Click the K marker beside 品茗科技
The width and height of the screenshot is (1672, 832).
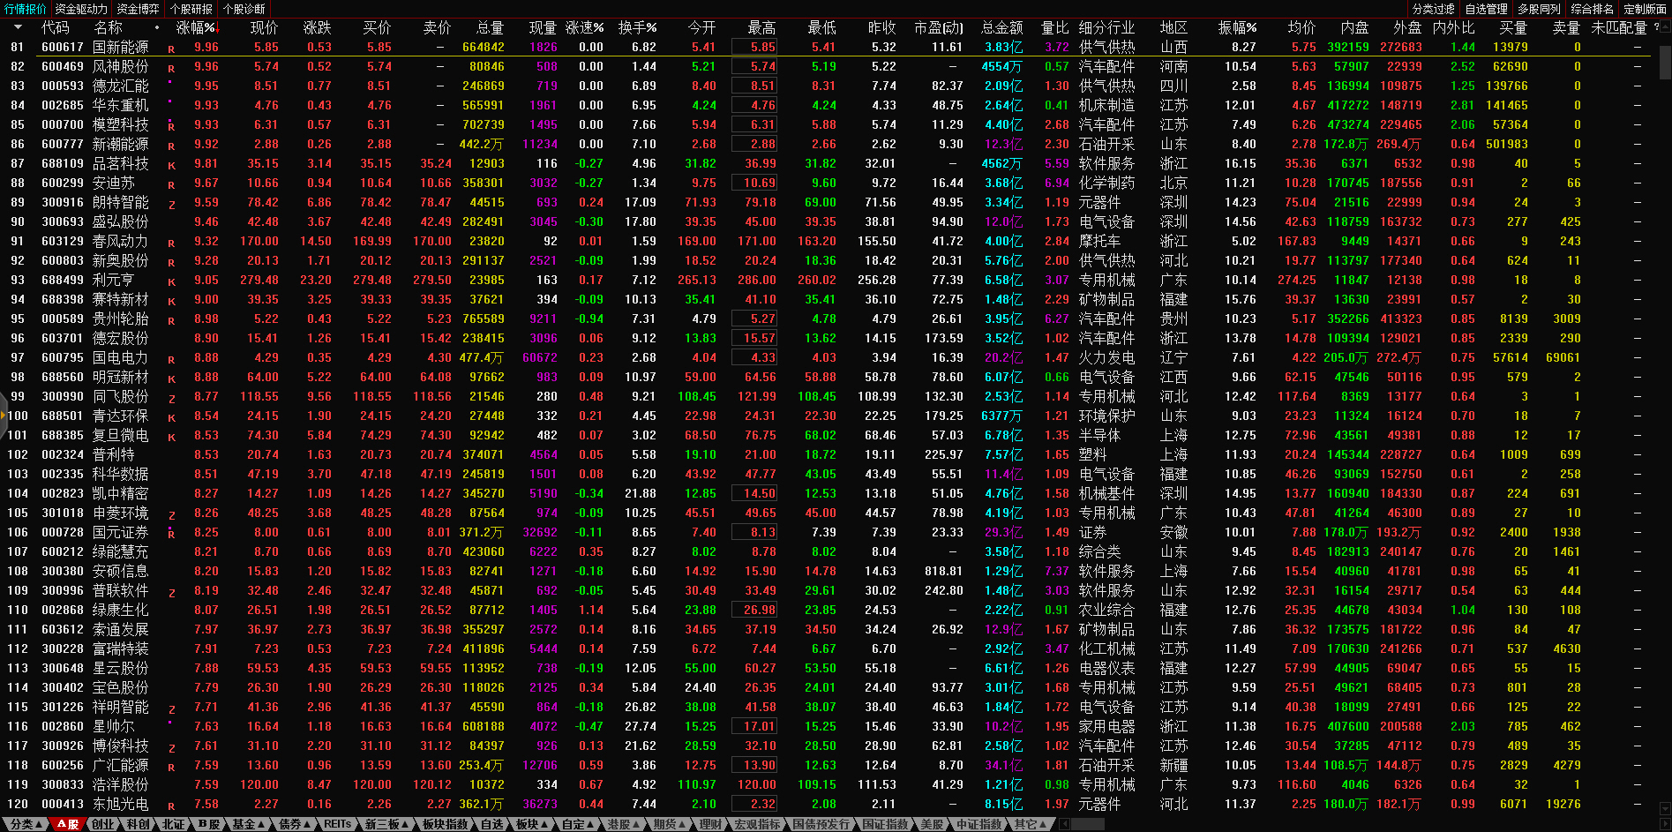click(x=171, y=165)
